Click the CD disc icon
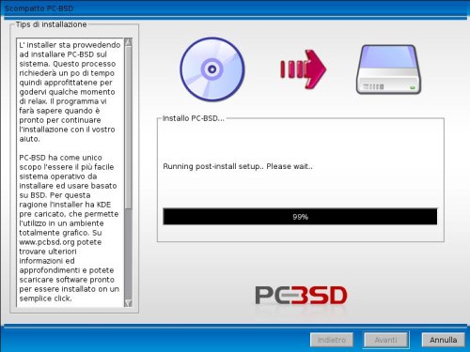Screen dimensions: 470x352 click(x=212, y=69)
